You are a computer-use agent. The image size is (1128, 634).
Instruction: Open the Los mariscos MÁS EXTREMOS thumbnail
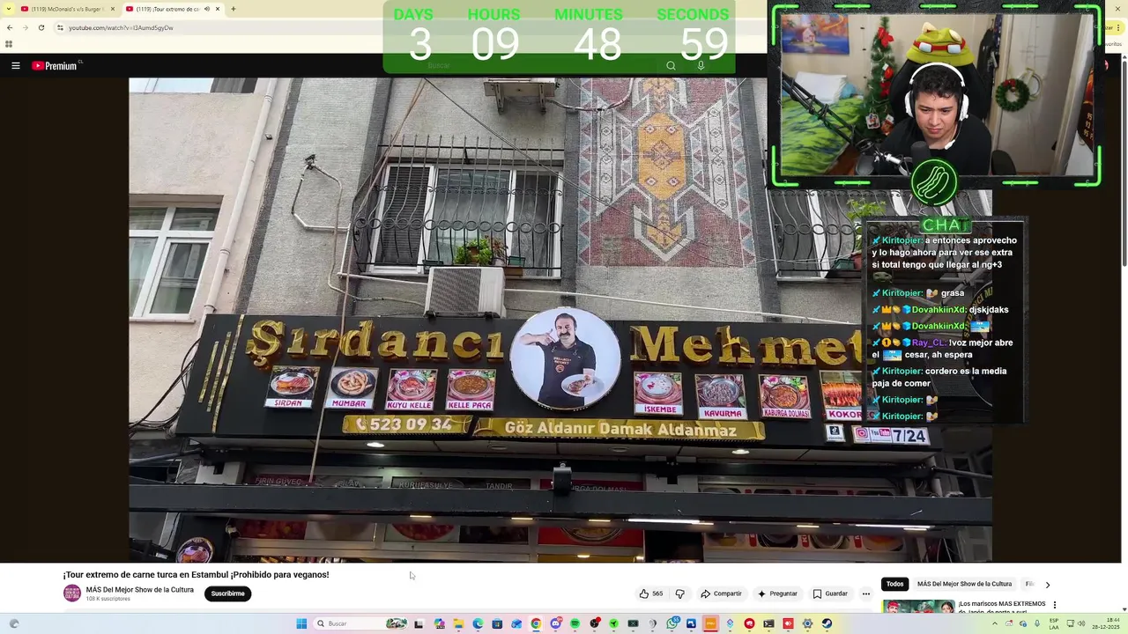tap(918, 607)
